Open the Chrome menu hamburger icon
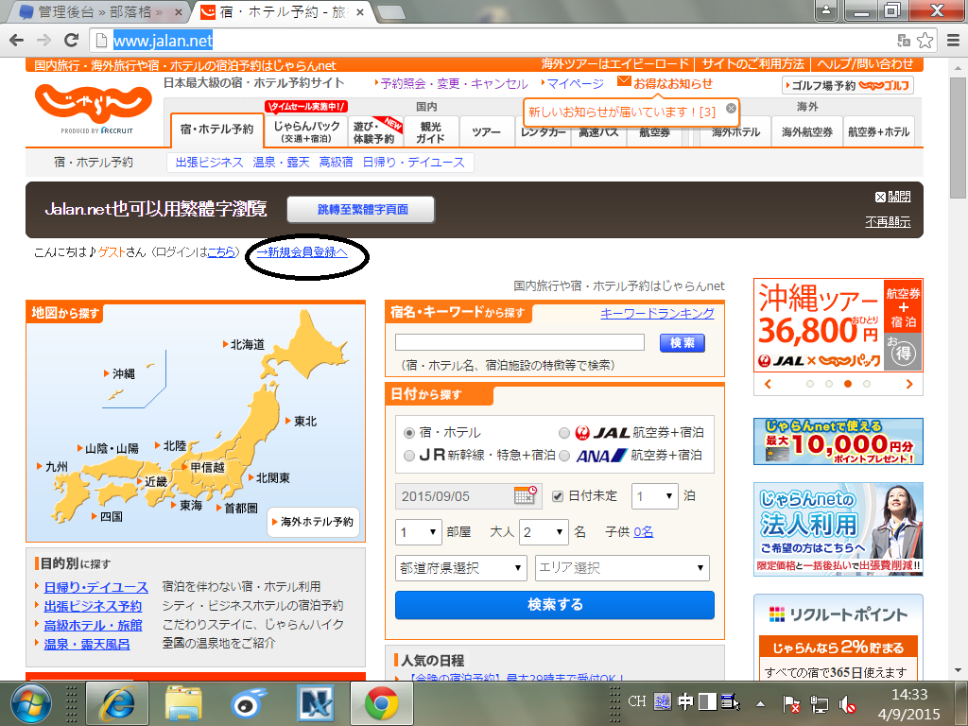The height and width of the screenshot is (726, 968). click(953, 41)
